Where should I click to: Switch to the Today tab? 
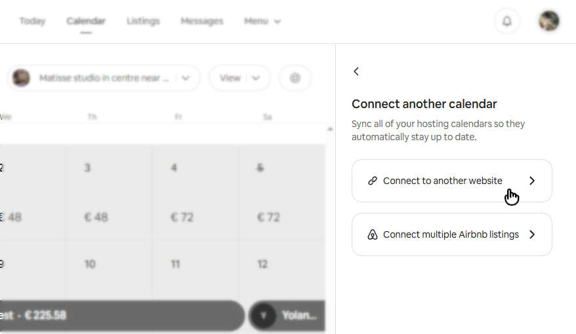coord(32,21)
